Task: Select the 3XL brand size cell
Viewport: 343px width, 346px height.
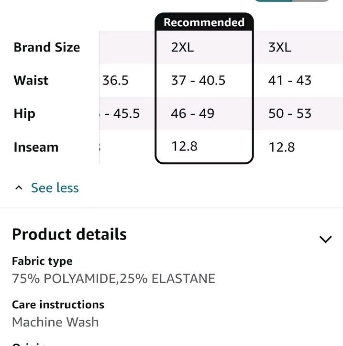Action: (280, 47)
